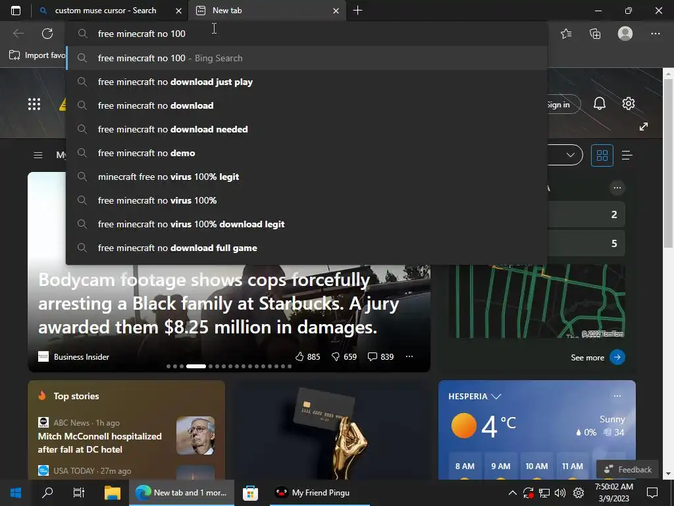The height and width of the screenshot is (506, 674).
Task: Choose 'free minecraft no download full game'
Action: point(307,248)
